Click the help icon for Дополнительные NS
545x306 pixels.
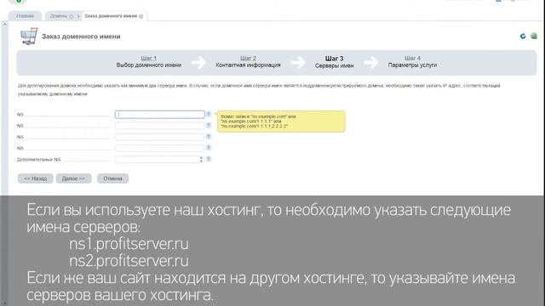point(209,159)
